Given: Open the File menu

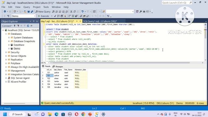Looking at the screenshot, I should (x=3, y=7).
